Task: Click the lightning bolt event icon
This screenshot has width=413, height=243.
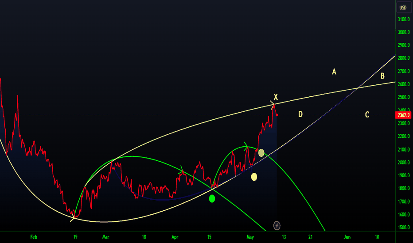Action: coord(277,225)
